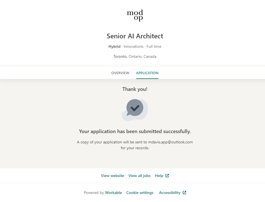The image size is (265, 202).
Task: Visit the Workable link in footer
Action: click(113, 193)
